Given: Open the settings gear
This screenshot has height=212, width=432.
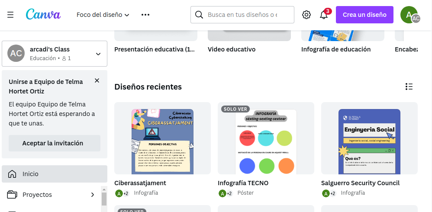Looking at the screenshot, I should pos(306,15).
